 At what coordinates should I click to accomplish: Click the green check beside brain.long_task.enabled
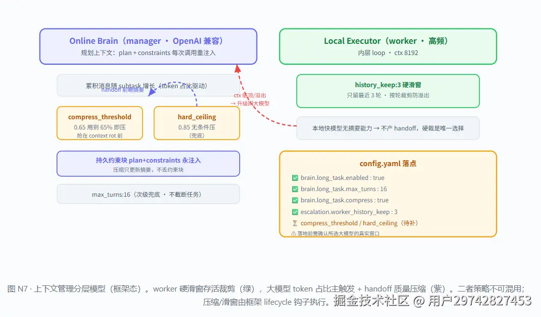point(295,178)
